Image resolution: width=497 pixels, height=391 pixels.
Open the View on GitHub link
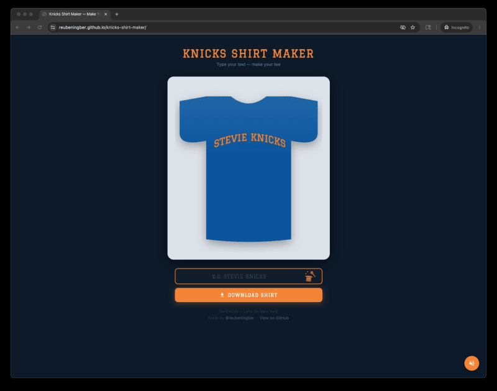click(274, 318)
